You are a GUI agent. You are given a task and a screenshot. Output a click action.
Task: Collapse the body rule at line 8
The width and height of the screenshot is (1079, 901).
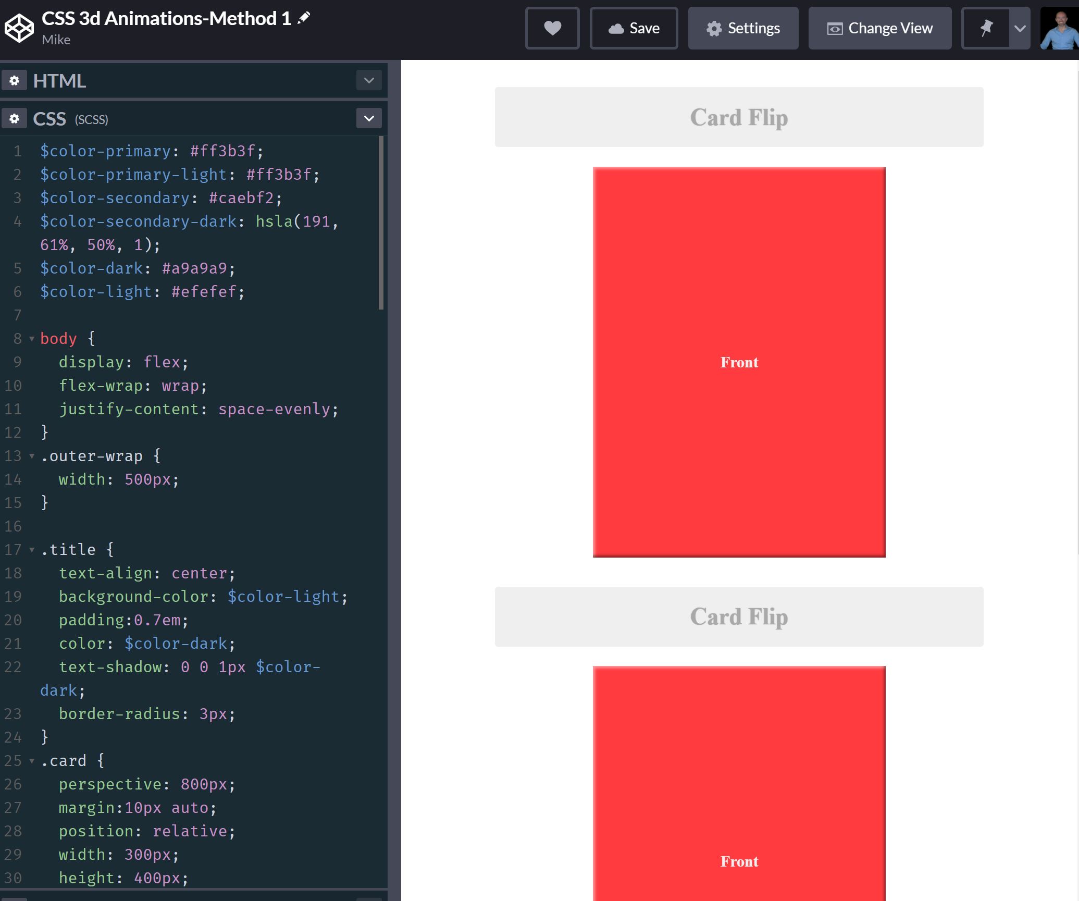[x=32, y=338]
